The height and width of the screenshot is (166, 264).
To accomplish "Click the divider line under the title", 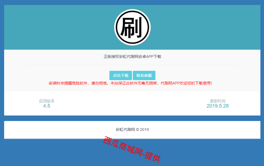I will tap(132, 65).
